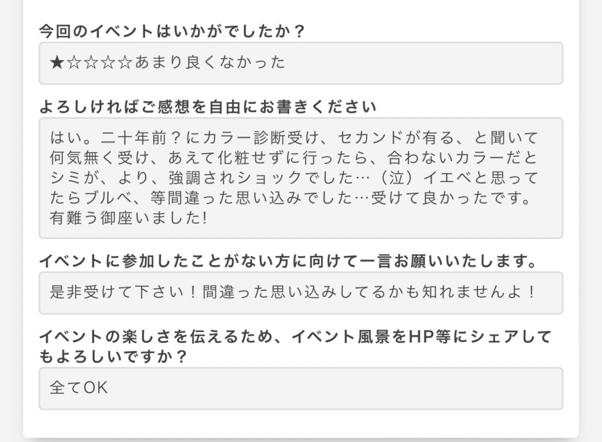
Task: Click the text あまり良くなかった
Action: point(210,62)
